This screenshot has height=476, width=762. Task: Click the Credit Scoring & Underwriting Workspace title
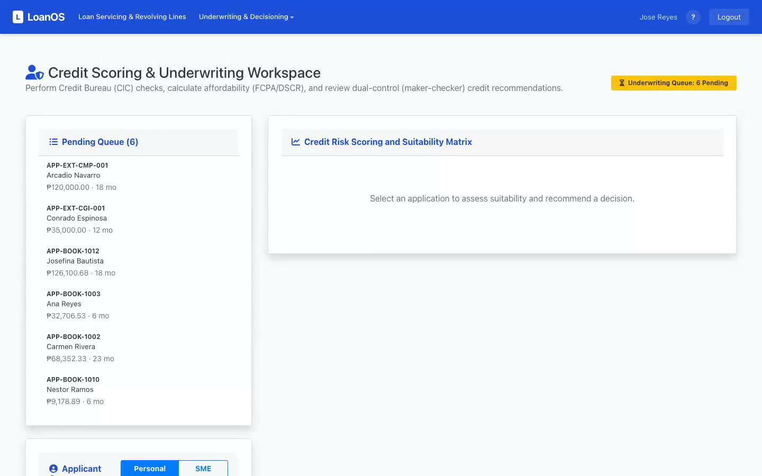(x=184, y=72)
